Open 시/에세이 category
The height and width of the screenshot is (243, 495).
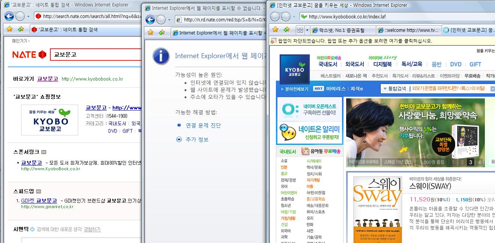pos(314,161)
